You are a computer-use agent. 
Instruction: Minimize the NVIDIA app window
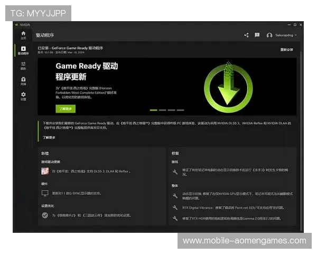click(x=289, y=25)
